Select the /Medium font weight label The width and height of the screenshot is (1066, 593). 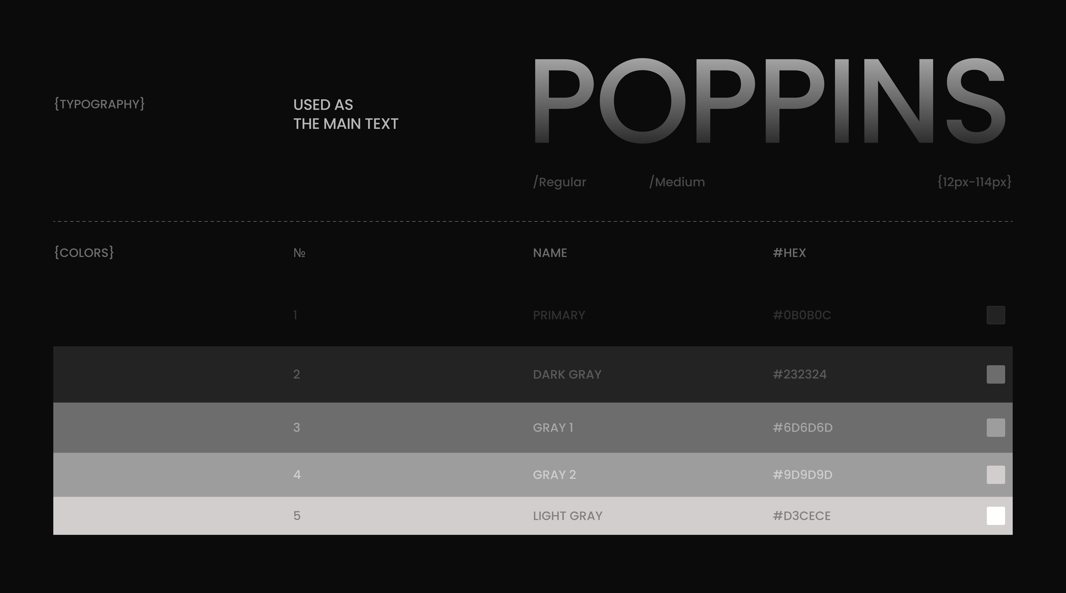677,182
